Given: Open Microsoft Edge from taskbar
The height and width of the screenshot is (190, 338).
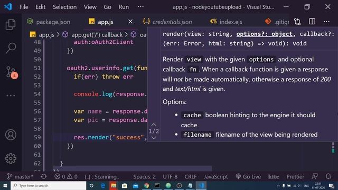Looking at the screenshot, I should [103, 185].
